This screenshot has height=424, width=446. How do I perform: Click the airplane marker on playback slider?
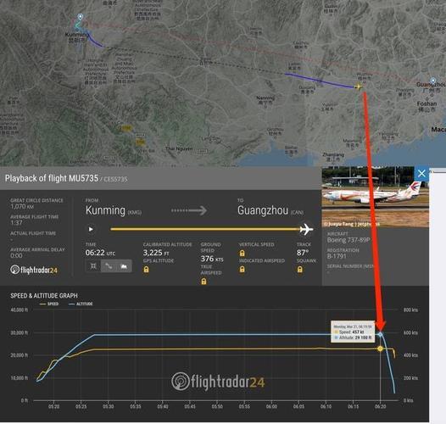click(306, 229)
